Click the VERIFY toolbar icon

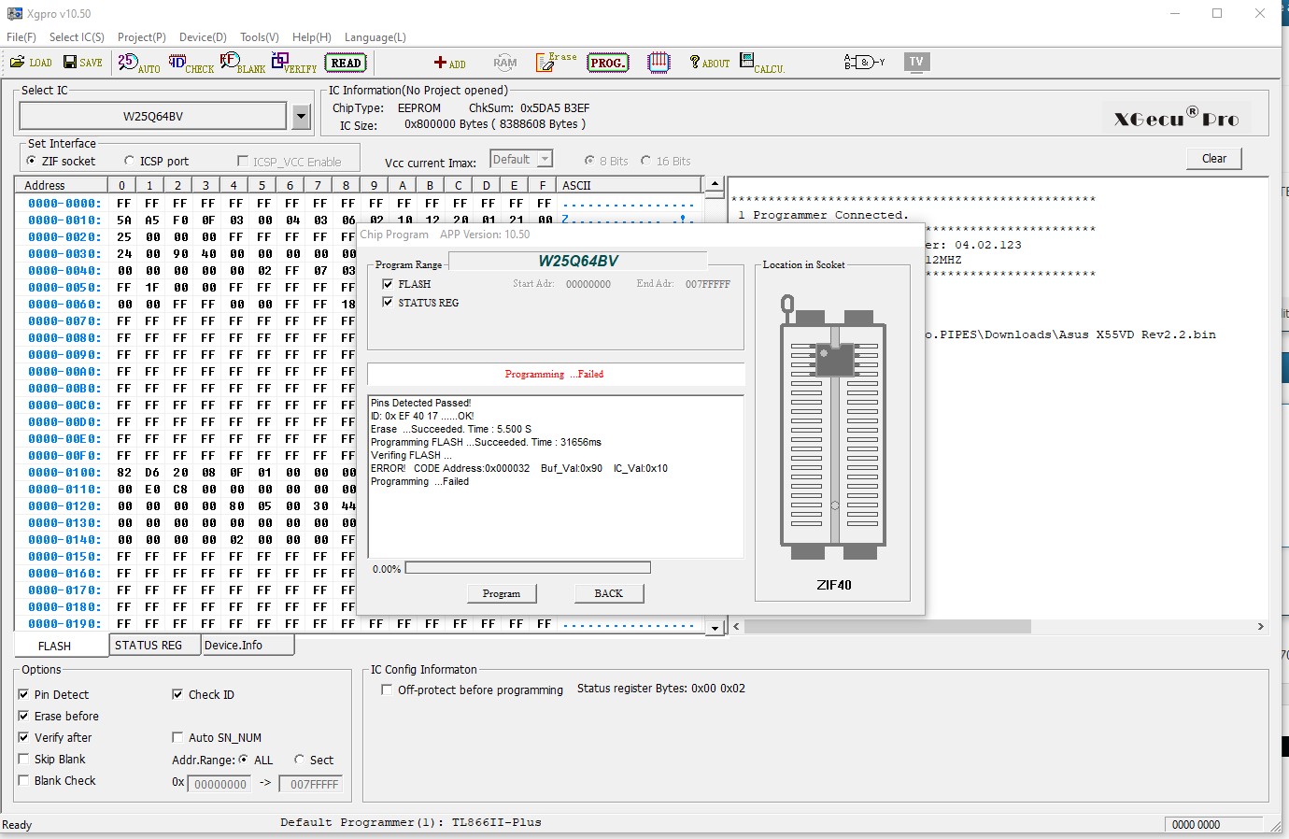(294, 64)
